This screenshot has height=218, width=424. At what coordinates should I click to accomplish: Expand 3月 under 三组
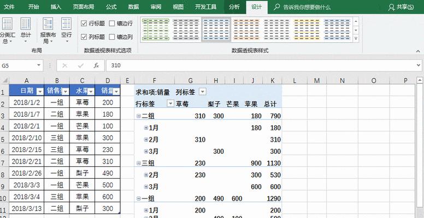coord(146,187)
